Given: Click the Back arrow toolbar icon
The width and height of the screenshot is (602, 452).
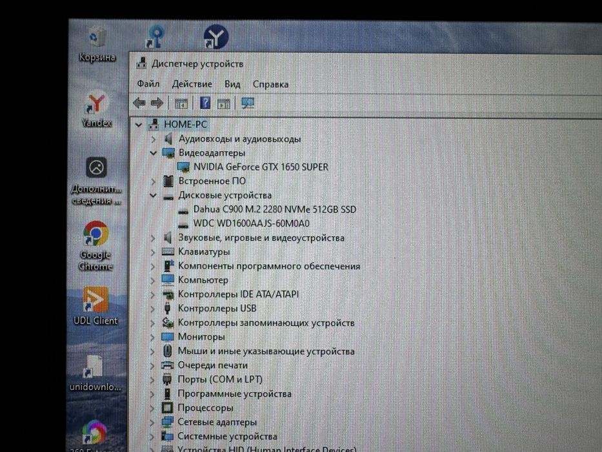Looking at the screenshot, I should [139, 103].
